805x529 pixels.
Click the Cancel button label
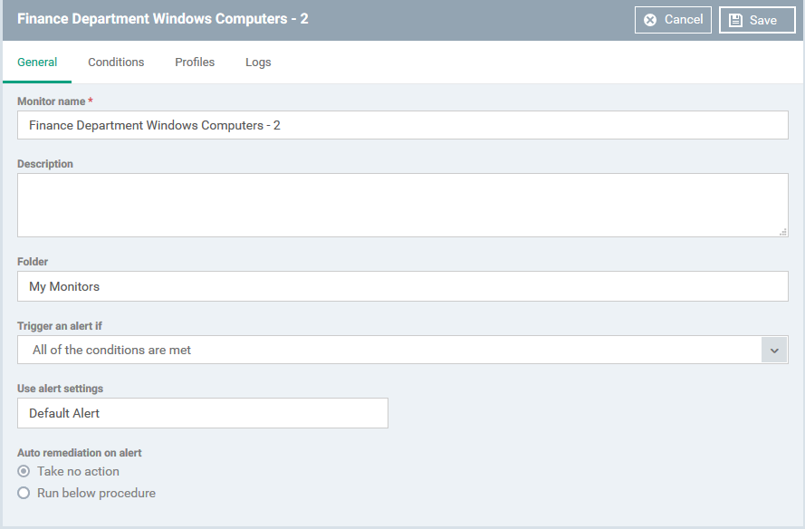[684, 20]
